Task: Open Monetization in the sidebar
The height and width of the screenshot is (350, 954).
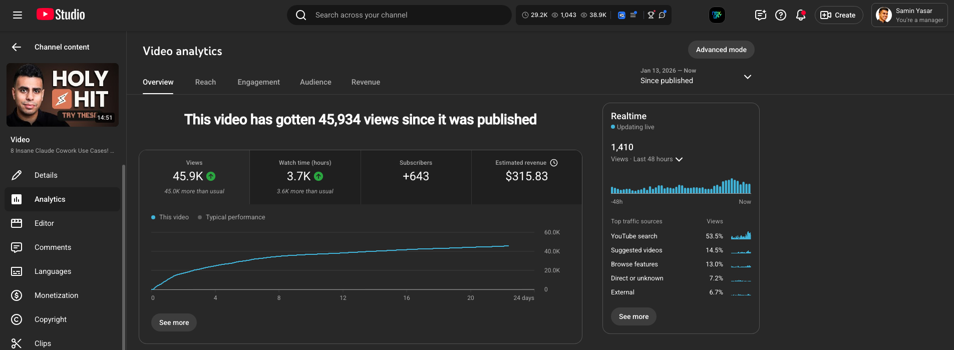Action: click(x=63, y=295)
